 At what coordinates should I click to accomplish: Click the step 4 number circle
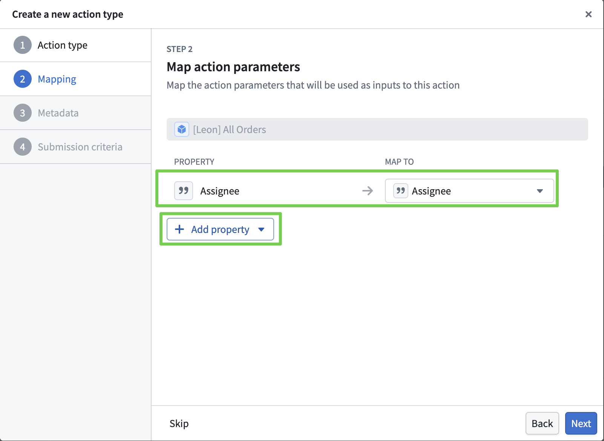[23, 147]
